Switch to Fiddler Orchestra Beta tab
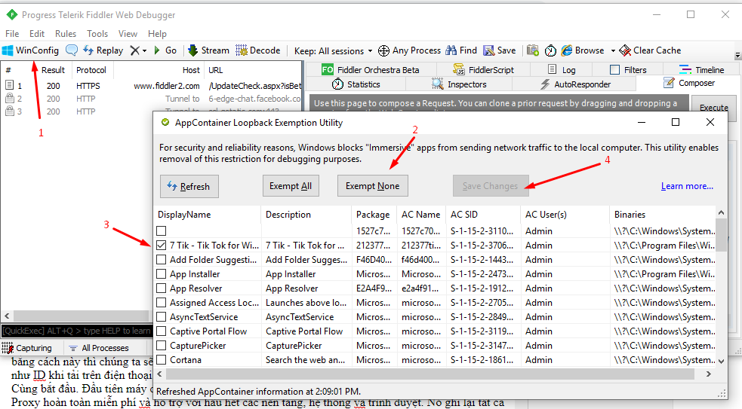This screenshot has width=742, height=409. click(371, 70)
